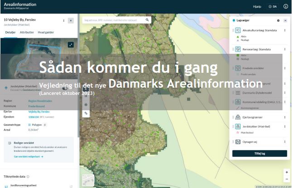
Task: Open the Vejleby By, Ferslev ejerlav link
Action: 39,112
